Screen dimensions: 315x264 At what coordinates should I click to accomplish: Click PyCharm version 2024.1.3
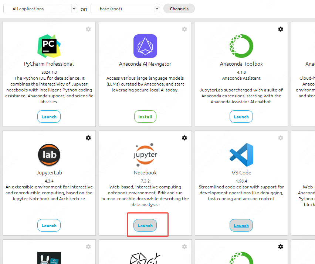pyautogui.click(x=49, y=72)
